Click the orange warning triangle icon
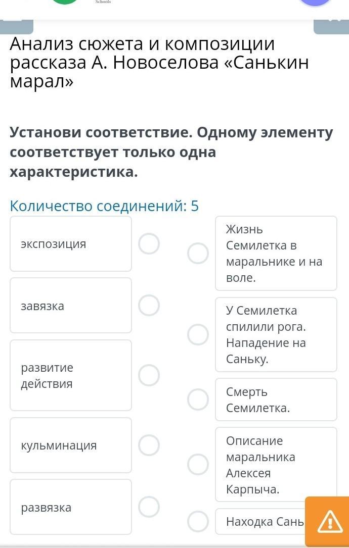Screen dimensions: 349x548 329,522
